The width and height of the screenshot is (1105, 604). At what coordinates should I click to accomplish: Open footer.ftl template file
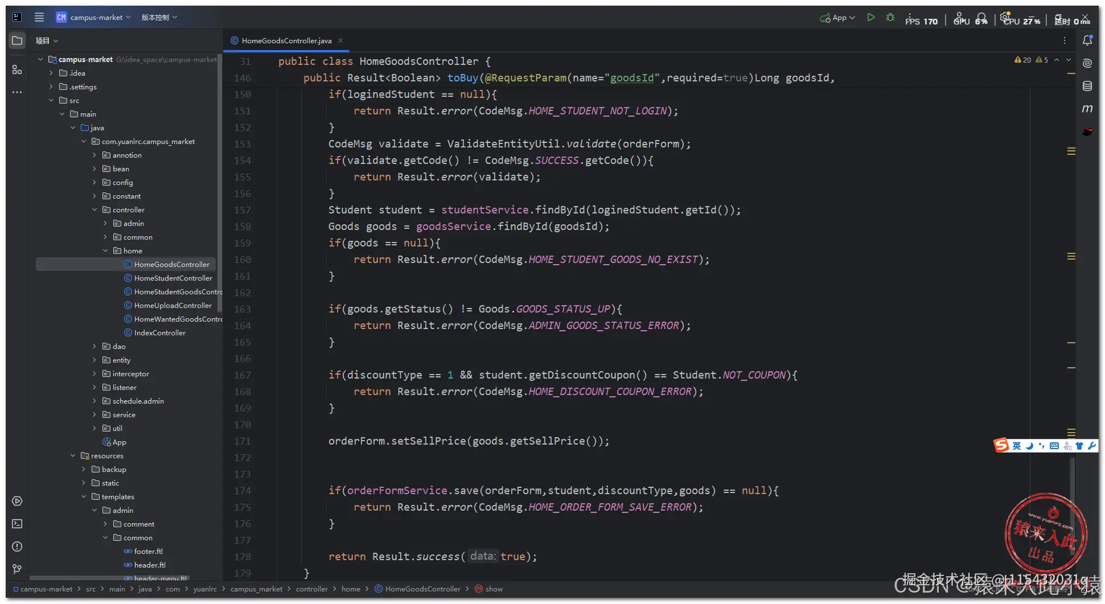point(149,551)
